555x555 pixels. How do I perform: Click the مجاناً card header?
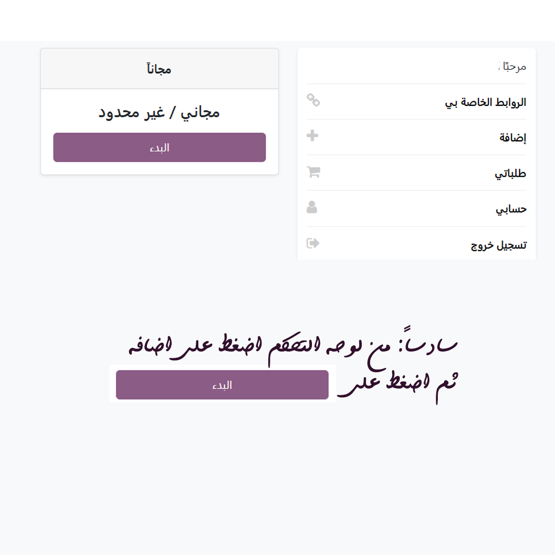click(x=160, y=69)
